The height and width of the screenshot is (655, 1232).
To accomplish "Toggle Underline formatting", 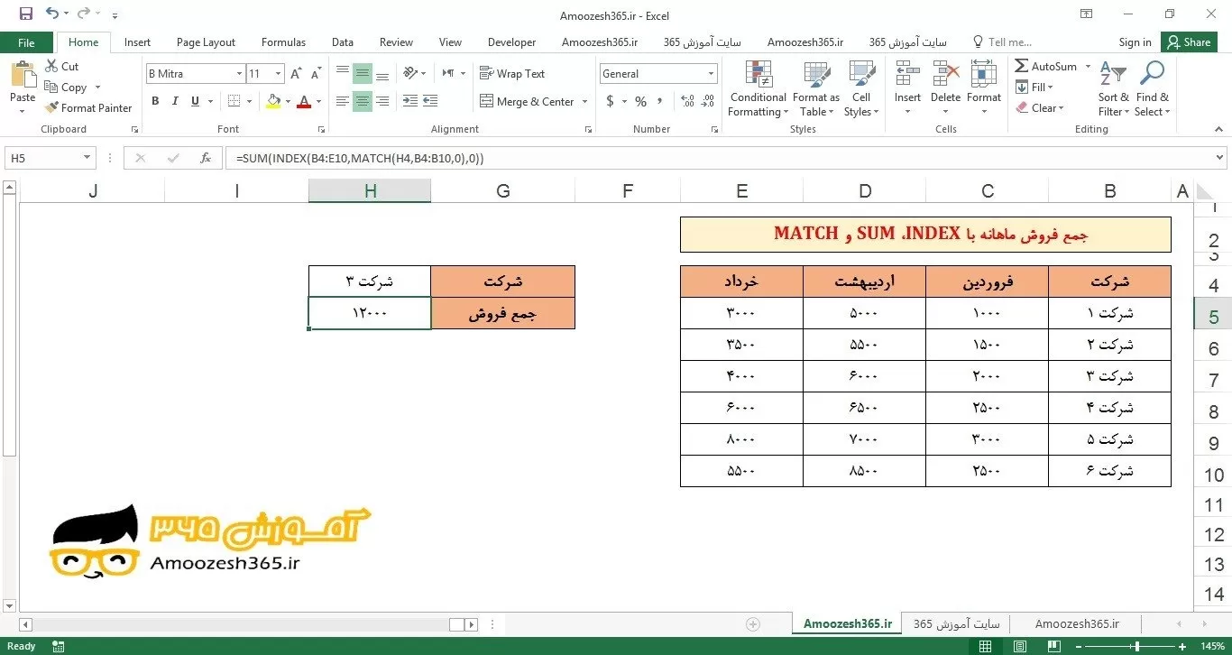I will pos(195,101).
